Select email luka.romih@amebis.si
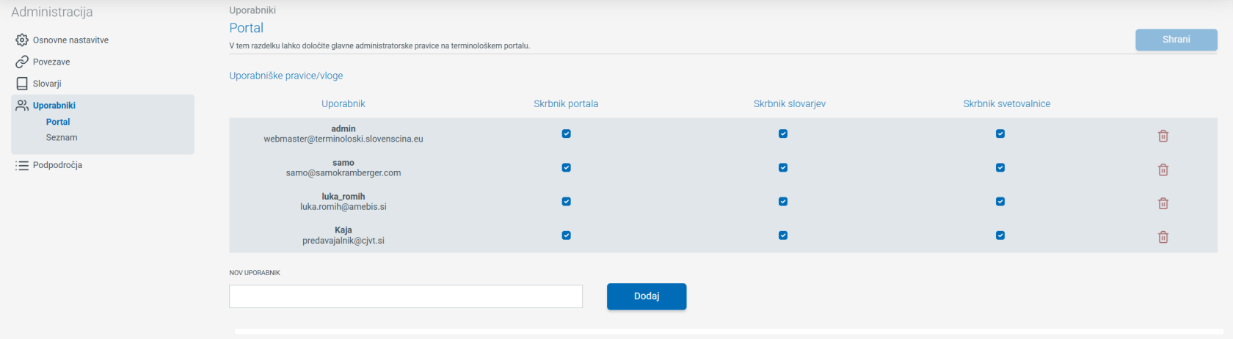The height and width of the screenshot is (339, 1233). pos(343,207)
